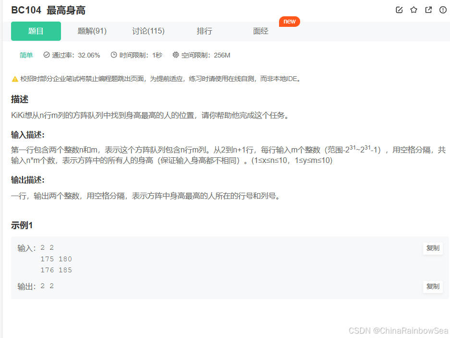Copy the sample input with 复制
This screenshot has width=450, height=338.
point(433,248)
